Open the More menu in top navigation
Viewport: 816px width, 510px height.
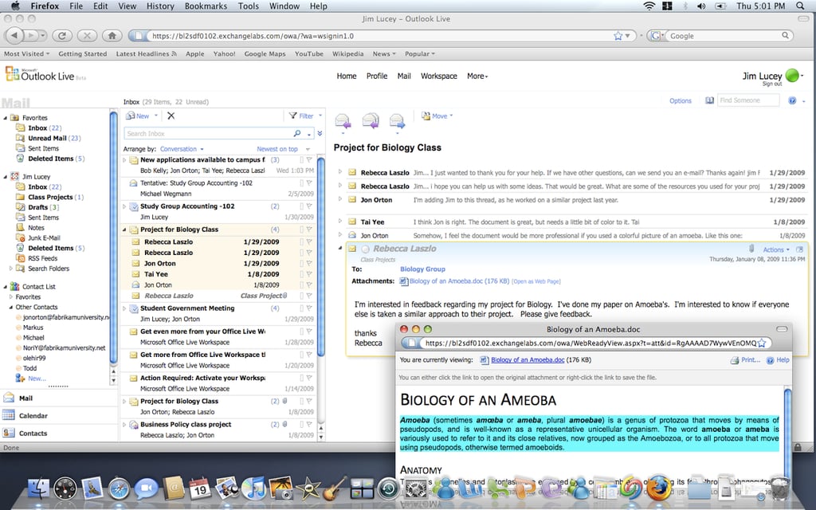coord(477,76)
